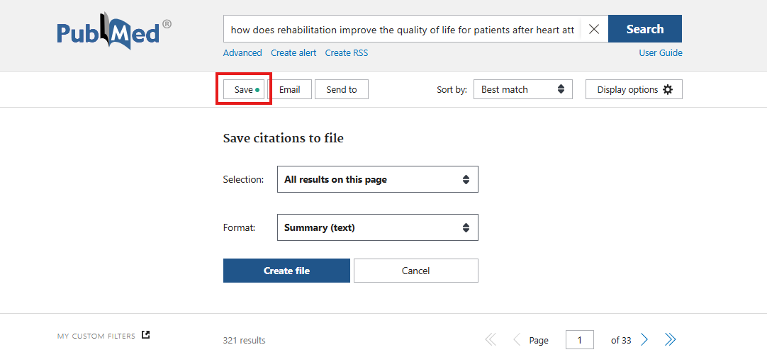The image size is (767, 357).
Task: Cancel saving citations
Action: [415, 271]
